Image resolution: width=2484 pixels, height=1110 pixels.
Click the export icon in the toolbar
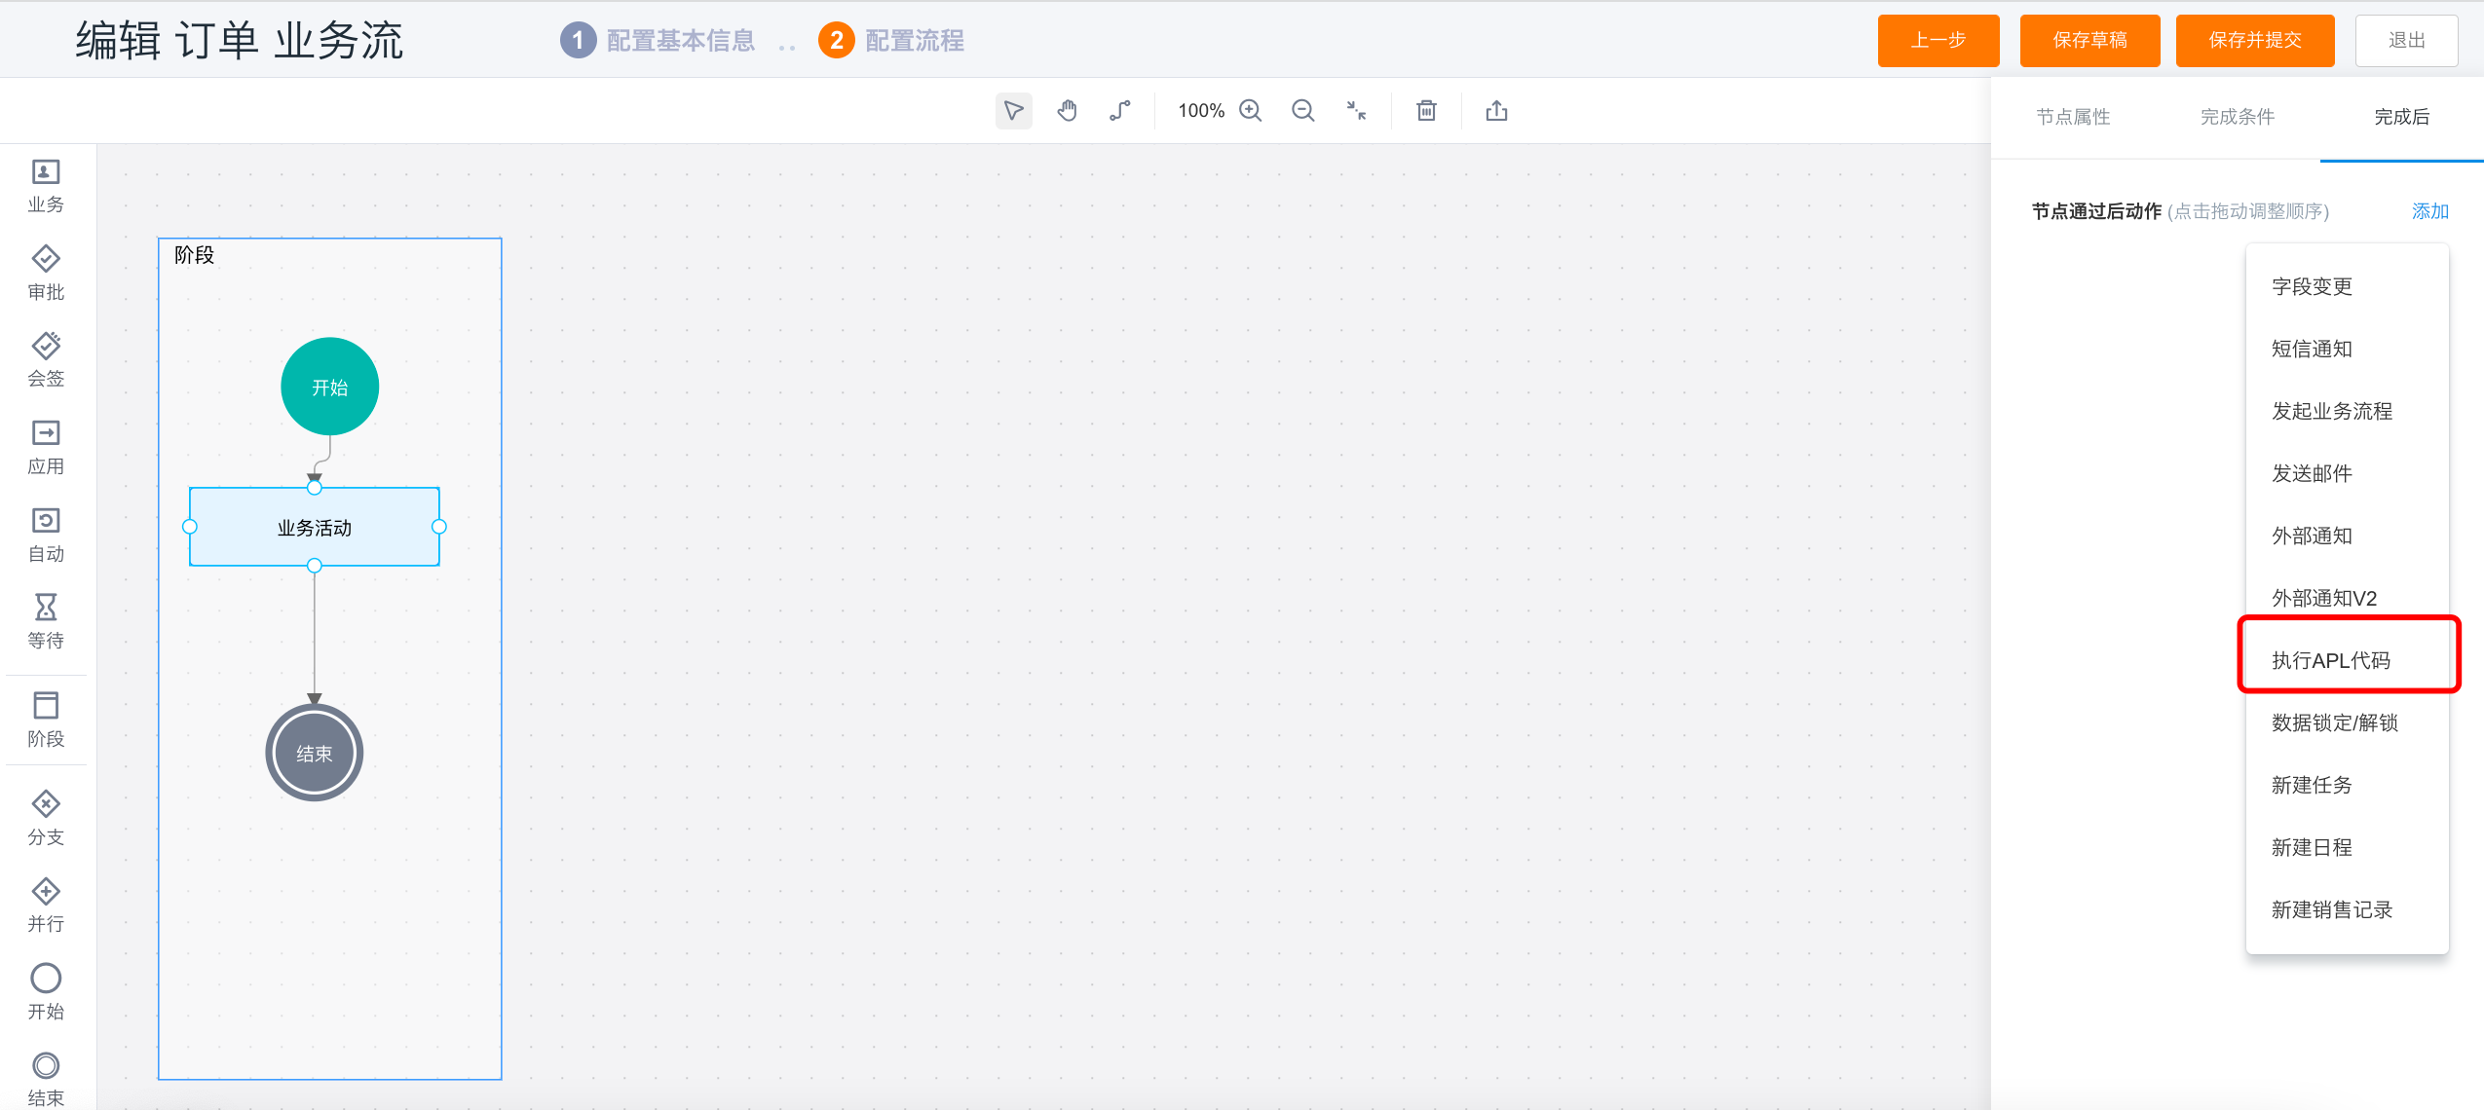pyautogui.click(x=1496, y=110)
